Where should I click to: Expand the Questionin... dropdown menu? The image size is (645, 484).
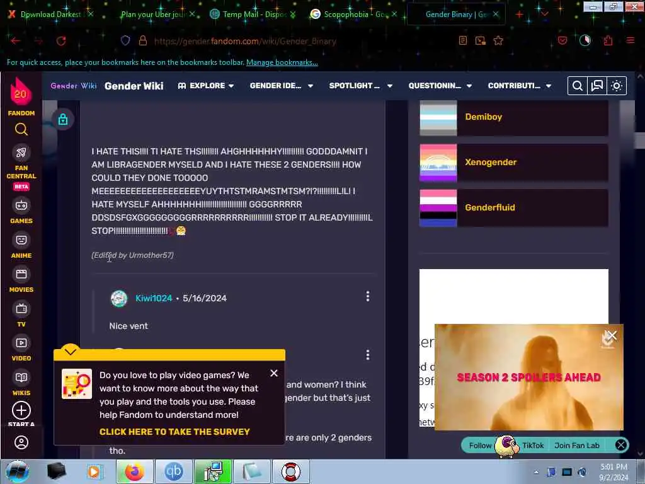click(440, 86)
